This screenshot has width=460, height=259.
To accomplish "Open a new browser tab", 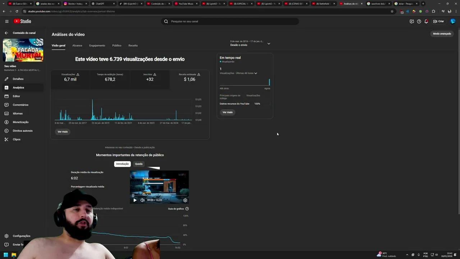I will coord(423,4).
